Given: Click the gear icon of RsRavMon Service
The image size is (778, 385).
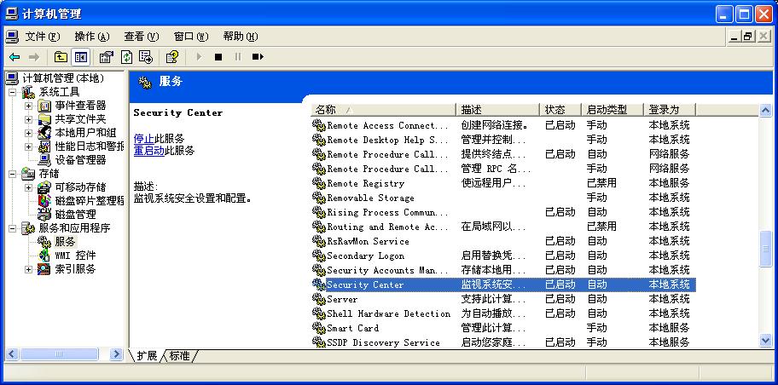Looking at the screenshot, I should click(318, 241).
